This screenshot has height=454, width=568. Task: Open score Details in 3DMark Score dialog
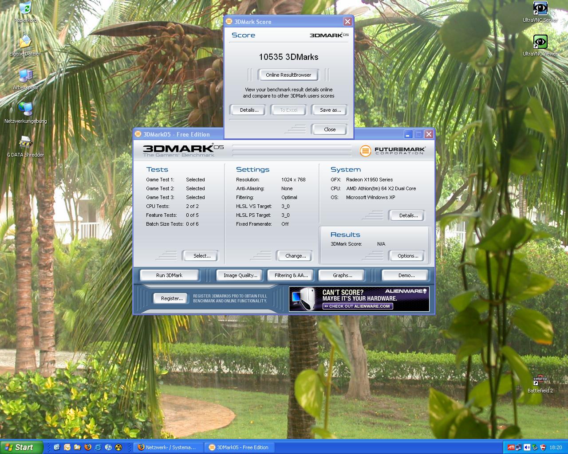click(249, 110)
